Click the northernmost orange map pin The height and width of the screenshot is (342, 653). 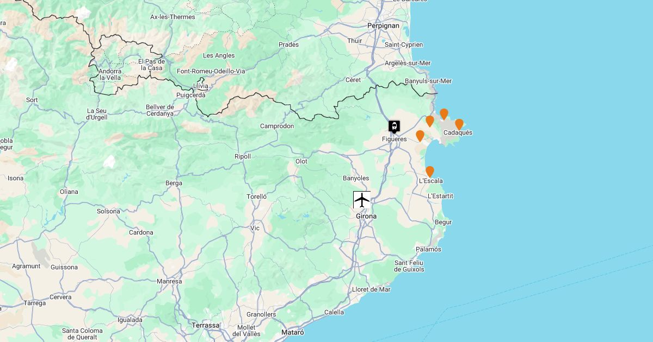coord(444,114)
